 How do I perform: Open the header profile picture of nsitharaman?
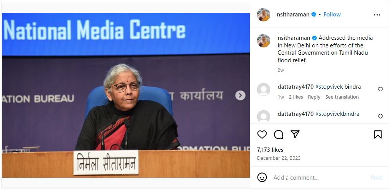(264, 15)
